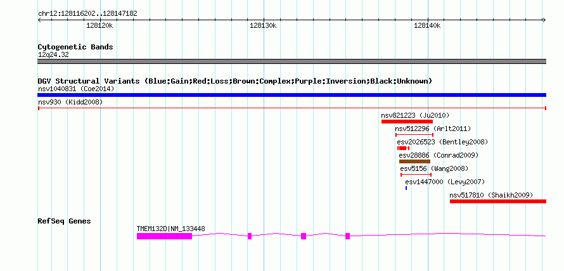Click the esv1447000 (Levy2007) label
564x271 pixels.
[445, 182]
